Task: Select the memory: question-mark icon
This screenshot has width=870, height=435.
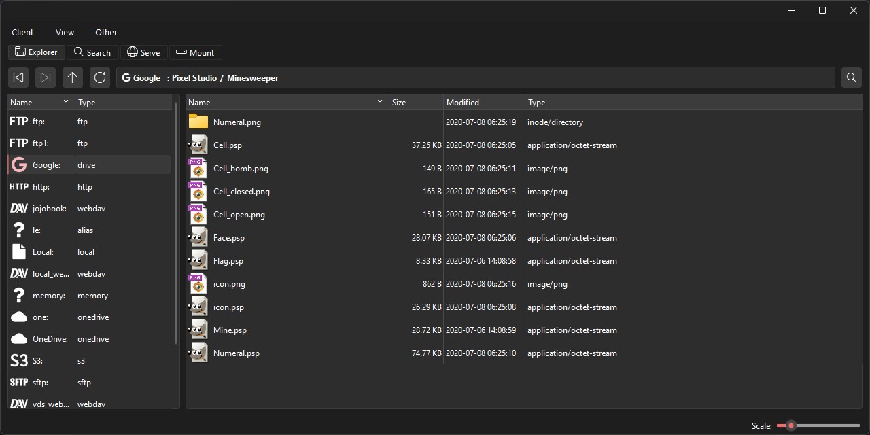Action: (x=19, y=296)
